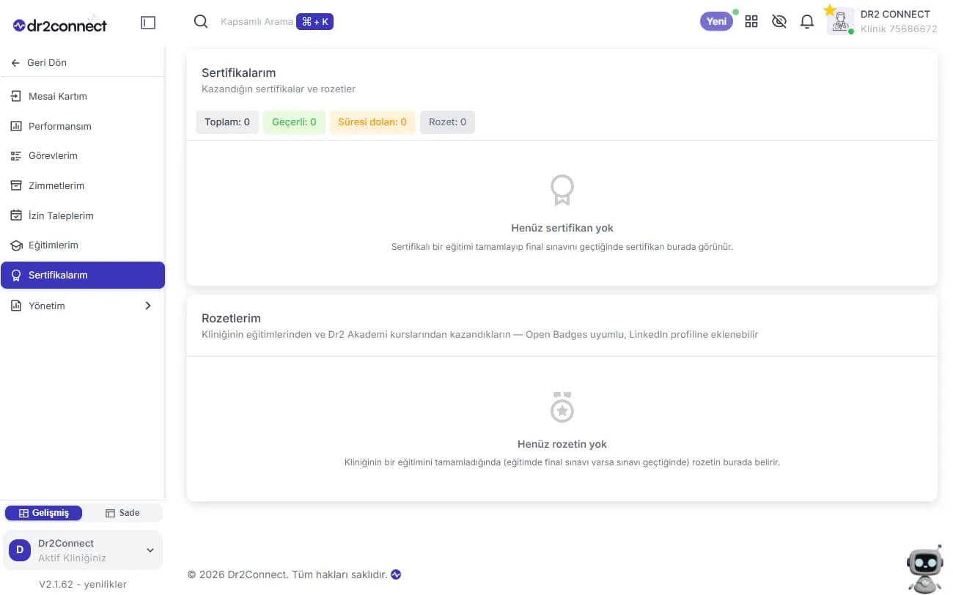Filter by Geçerli: 0 chip

(294, 122)
